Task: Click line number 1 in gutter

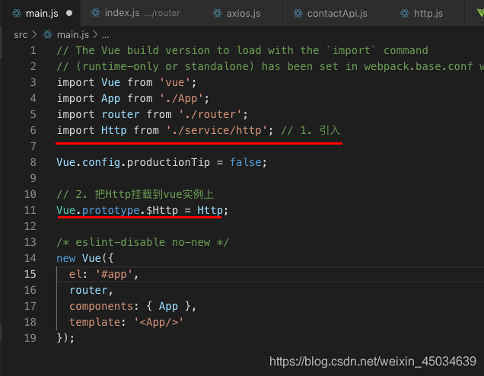Action: (33, 51)
